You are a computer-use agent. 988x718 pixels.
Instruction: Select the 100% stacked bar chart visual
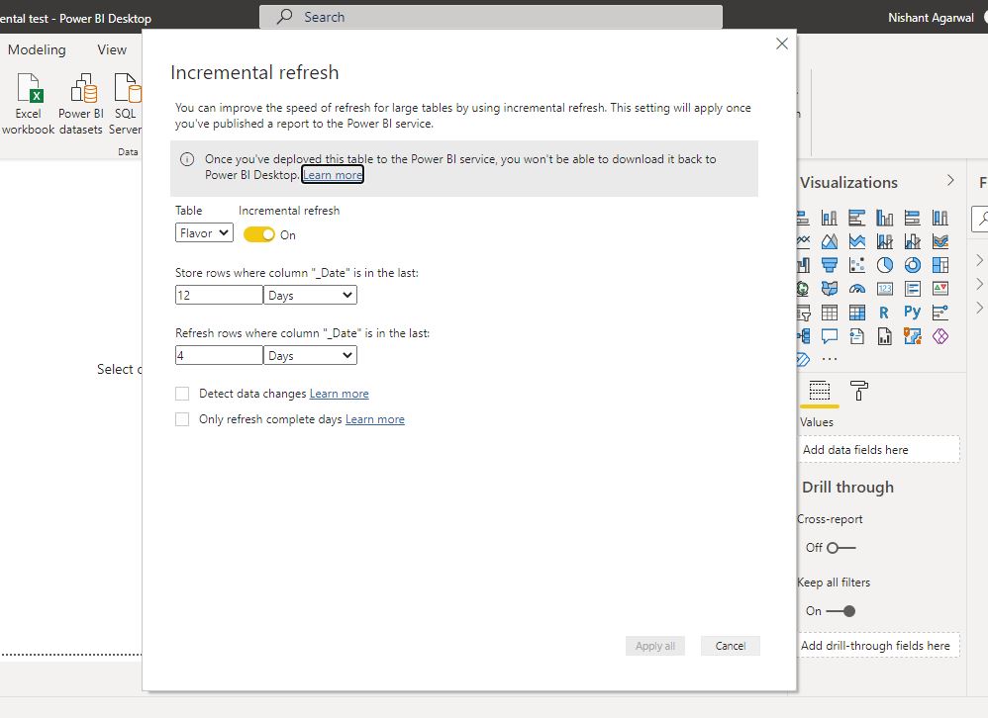tap(913, 218)
